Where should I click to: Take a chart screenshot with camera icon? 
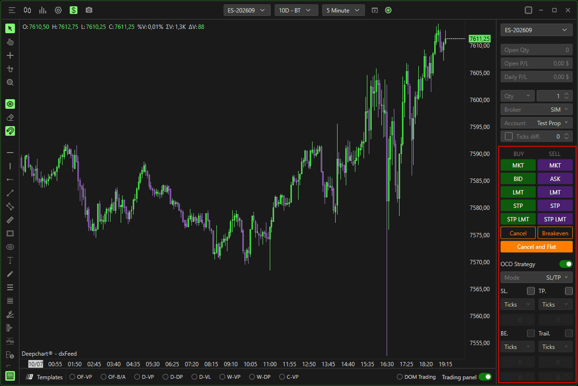tap(88, 10)
